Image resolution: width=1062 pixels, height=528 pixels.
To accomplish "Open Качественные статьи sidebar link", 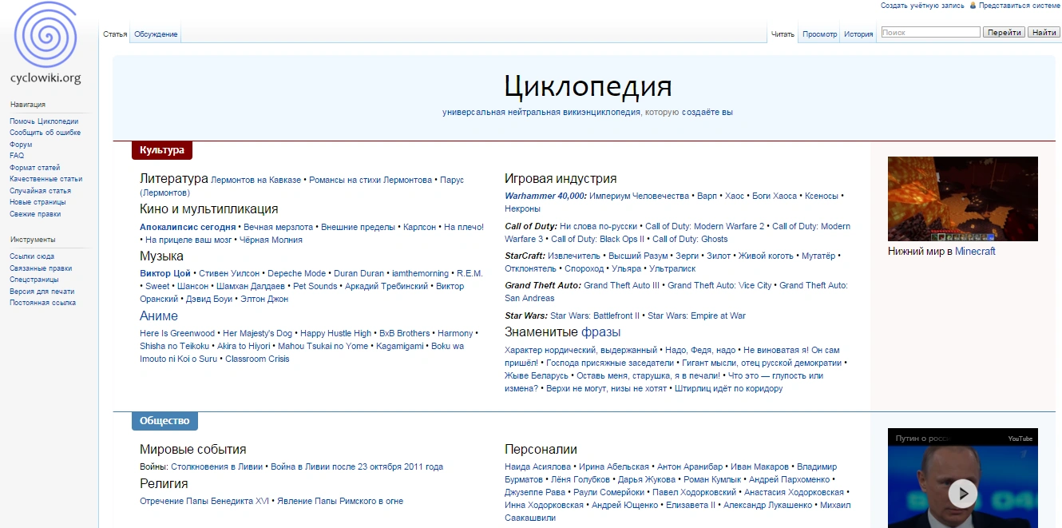I will [46, 179].
